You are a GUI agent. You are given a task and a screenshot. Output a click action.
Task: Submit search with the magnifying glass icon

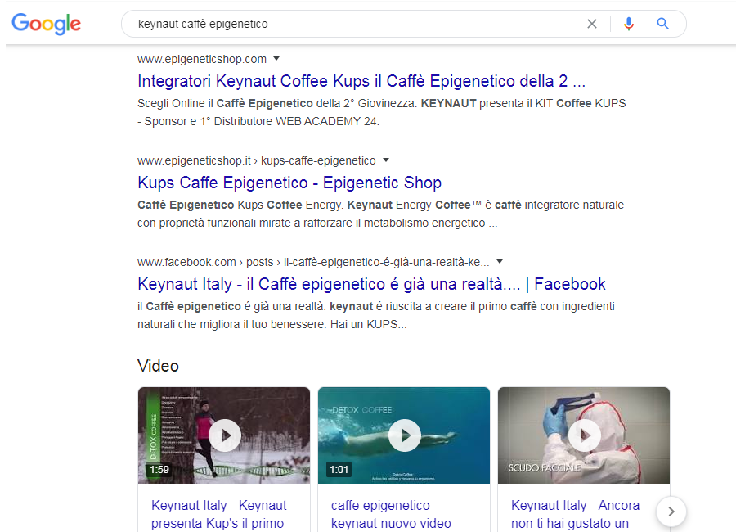tap(662, 24)
